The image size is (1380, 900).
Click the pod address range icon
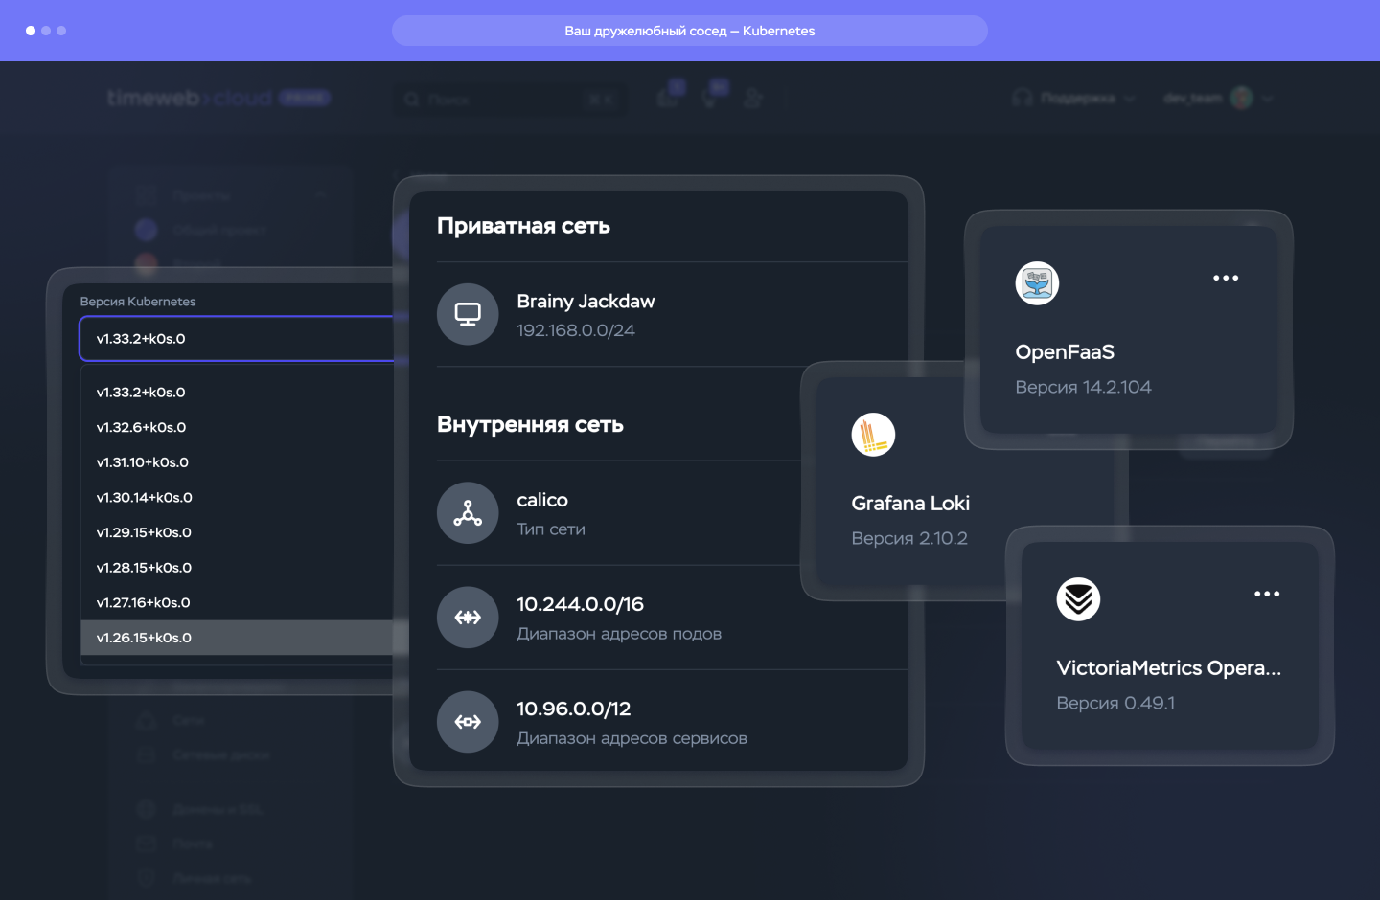[x=468, y=618]
